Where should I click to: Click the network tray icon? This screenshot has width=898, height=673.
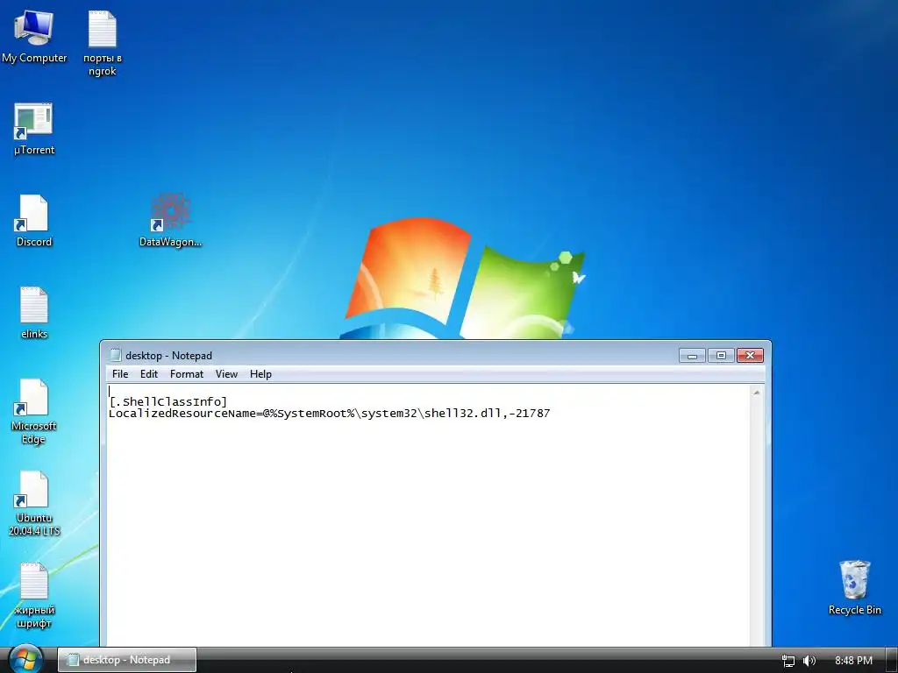788,661
